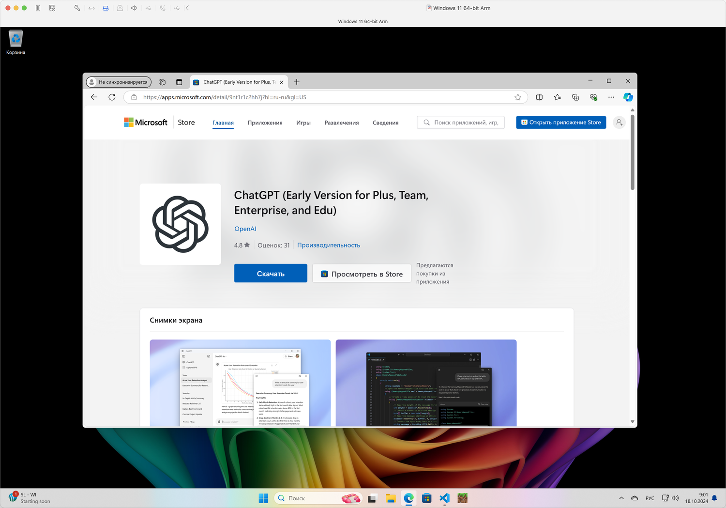Pause the virtual machine from the toolbar
The height and width of the screenshot is (508, 726).
[38, 8]
